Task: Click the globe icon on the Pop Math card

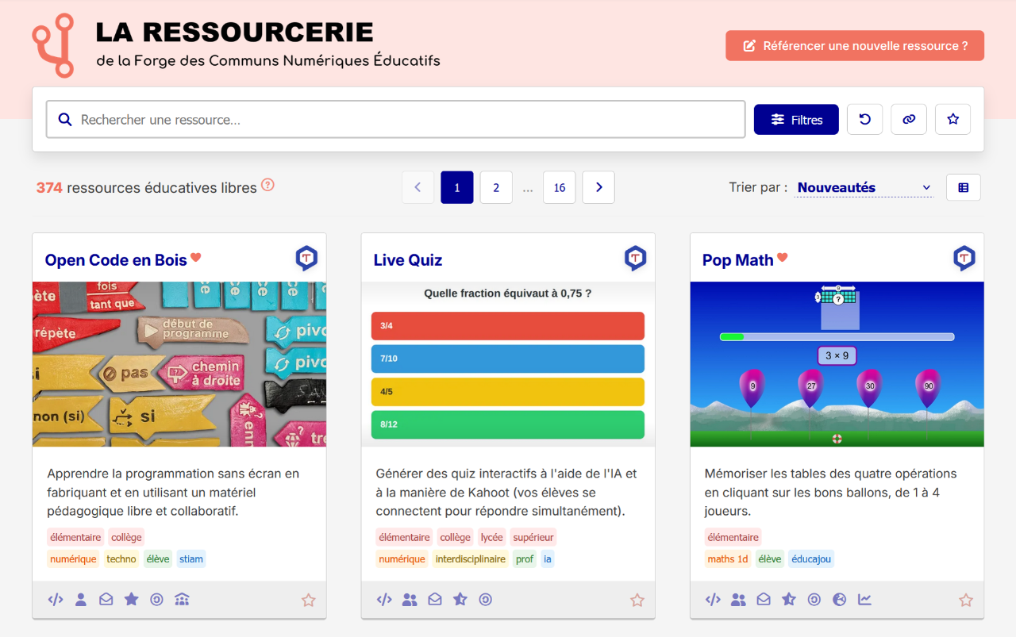Action: (839, 600)
